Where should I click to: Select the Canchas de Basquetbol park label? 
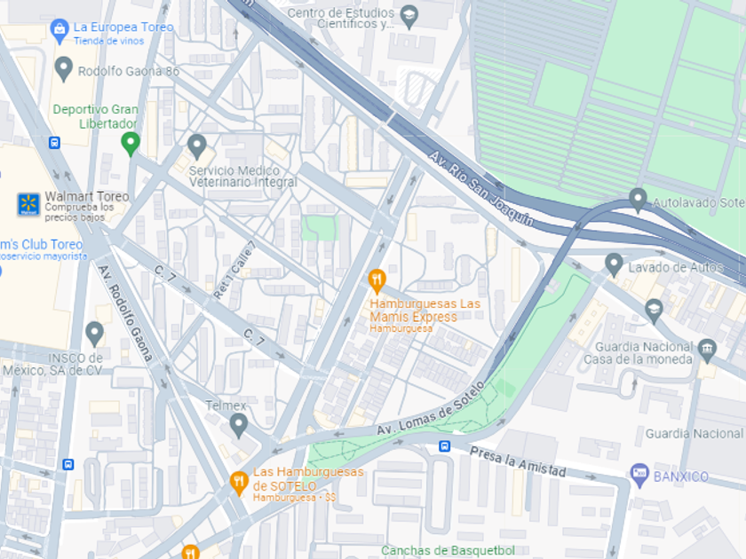(x=448, y=550)
